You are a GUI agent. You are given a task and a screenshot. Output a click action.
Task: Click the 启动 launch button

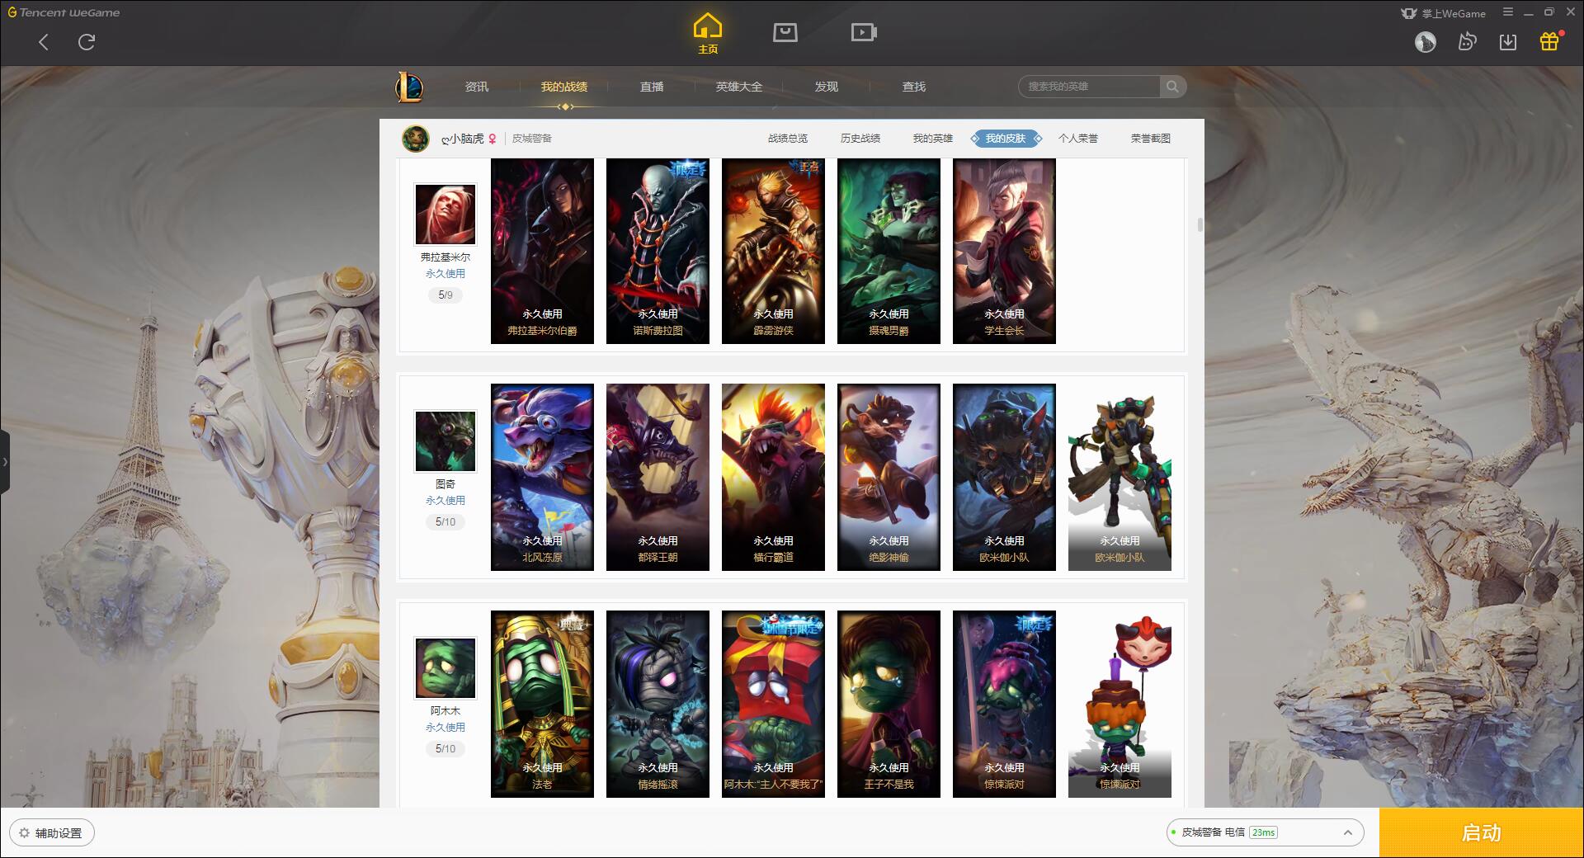1482,833
